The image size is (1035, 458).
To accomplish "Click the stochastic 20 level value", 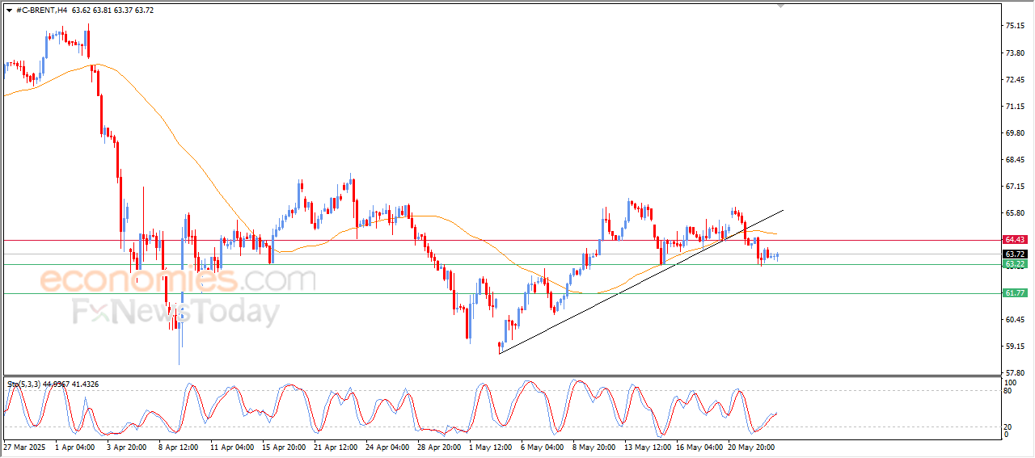I will [1008, 426].
